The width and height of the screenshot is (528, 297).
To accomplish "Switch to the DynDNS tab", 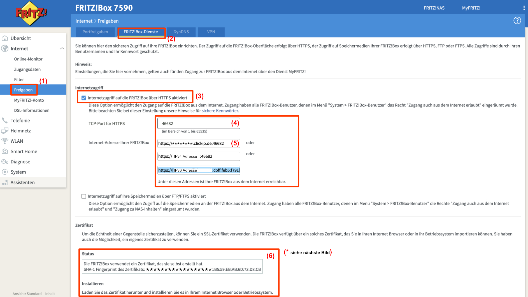I will pyautogui.click(x=181, y=32).
